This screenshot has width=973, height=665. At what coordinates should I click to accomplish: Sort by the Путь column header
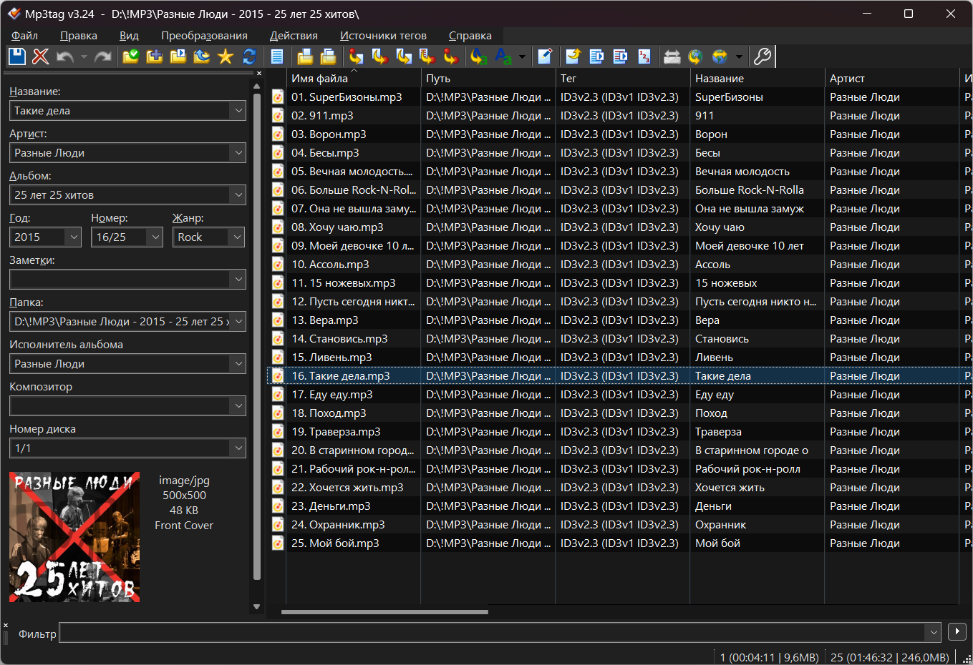click(x=488, y=78)
